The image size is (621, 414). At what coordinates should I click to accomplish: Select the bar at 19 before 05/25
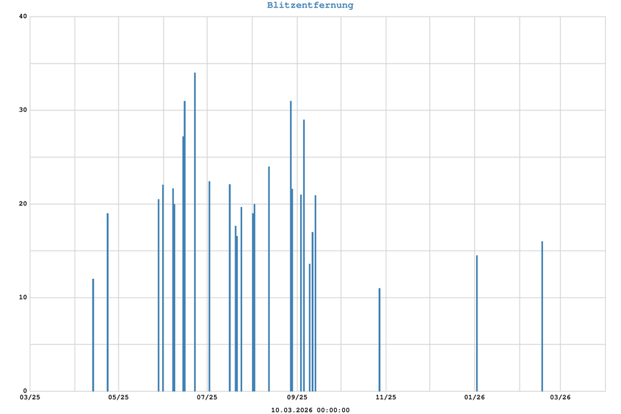pos(108,302)
